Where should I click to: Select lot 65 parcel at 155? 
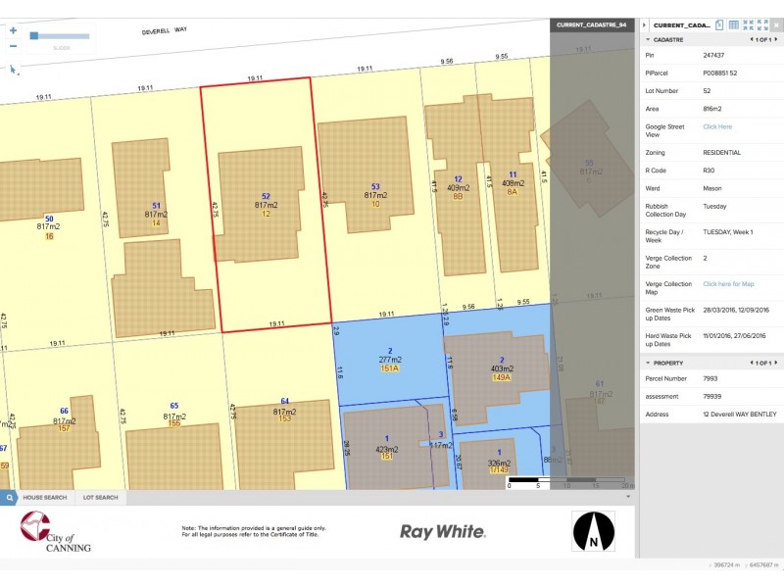click(174, 415)
